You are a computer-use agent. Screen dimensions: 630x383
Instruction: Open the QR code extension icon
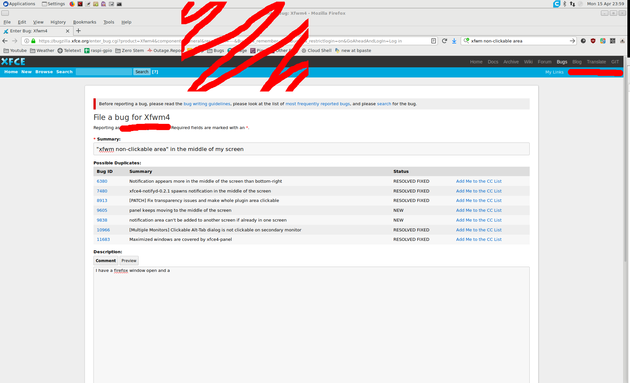pos(613,41)
